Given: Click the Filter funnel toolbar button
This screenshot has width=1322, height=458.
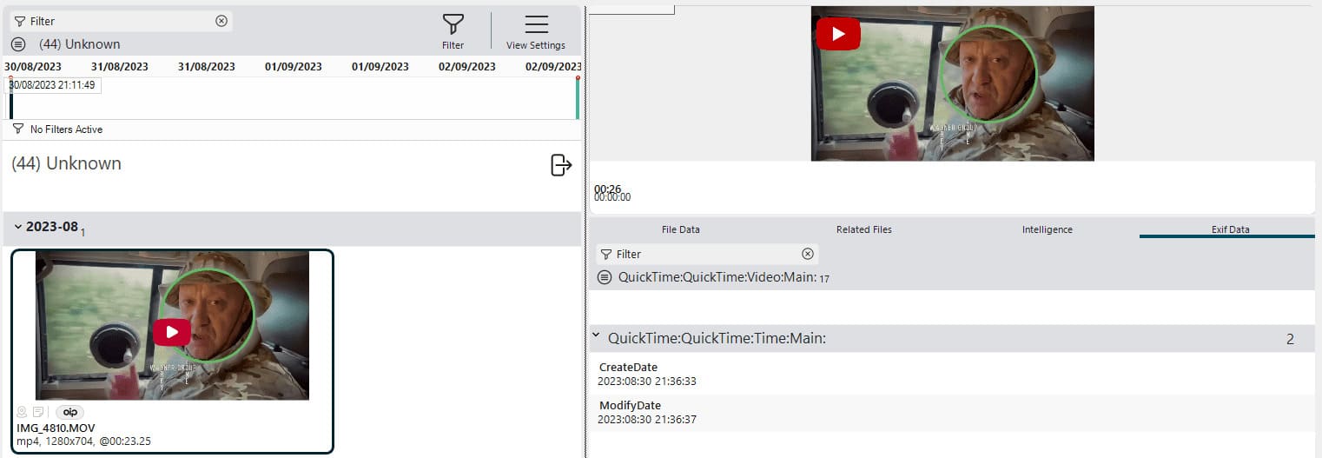Looking at the screenshot, I should click(453, 30).
